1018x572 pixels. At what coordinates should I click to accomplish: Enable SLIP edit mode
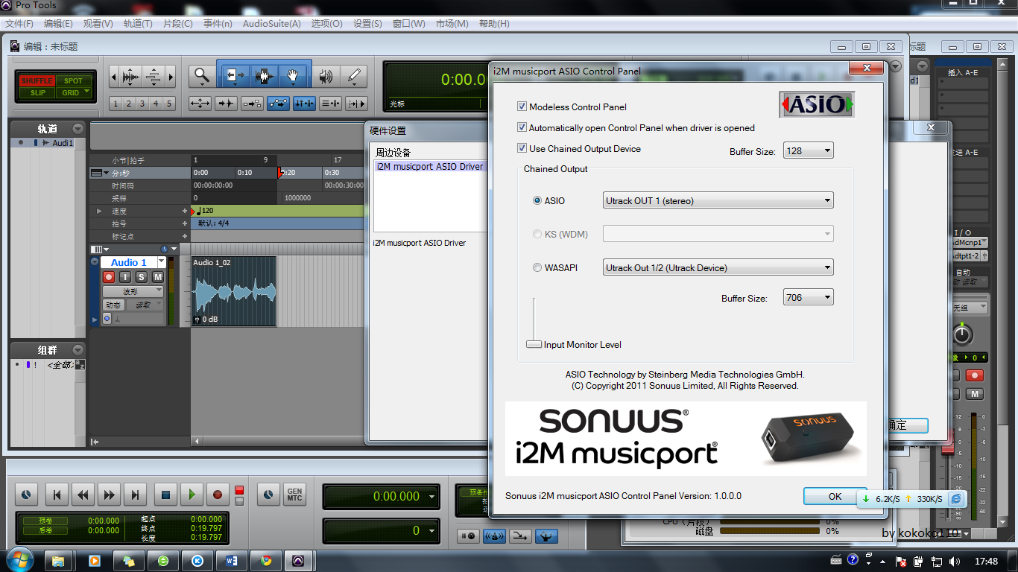[36, 93]
